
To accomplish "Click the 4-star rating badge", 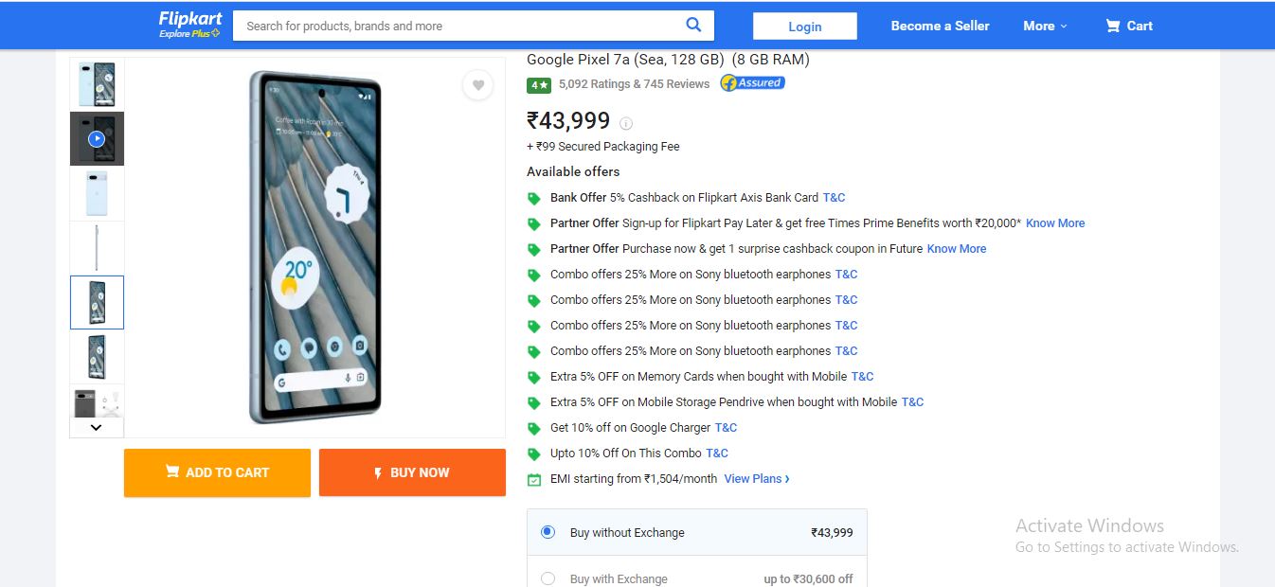I will click(539, 84).
